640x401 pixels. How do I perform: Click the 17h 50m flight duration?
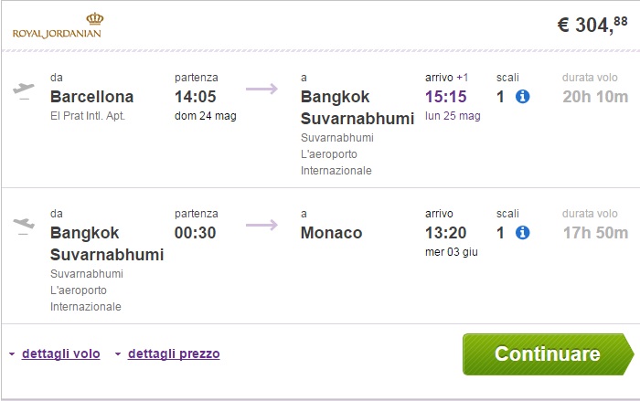click(595, 233)
